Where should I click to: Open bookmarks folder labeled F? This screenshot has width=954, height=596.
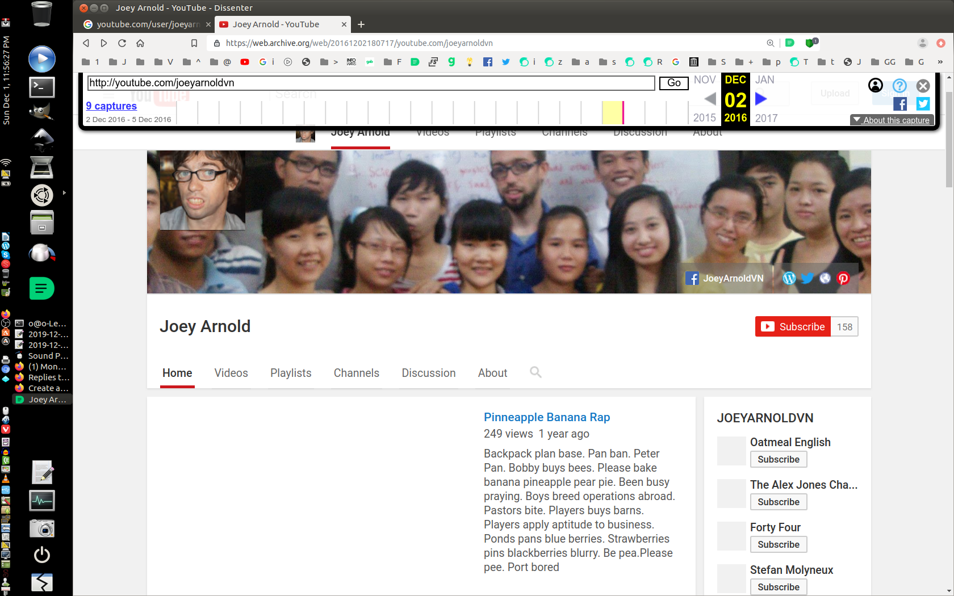click(392, 62)
